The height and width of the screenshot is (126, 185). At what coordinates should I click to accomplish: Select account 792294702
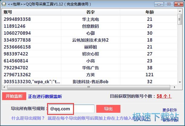point(16,68)
